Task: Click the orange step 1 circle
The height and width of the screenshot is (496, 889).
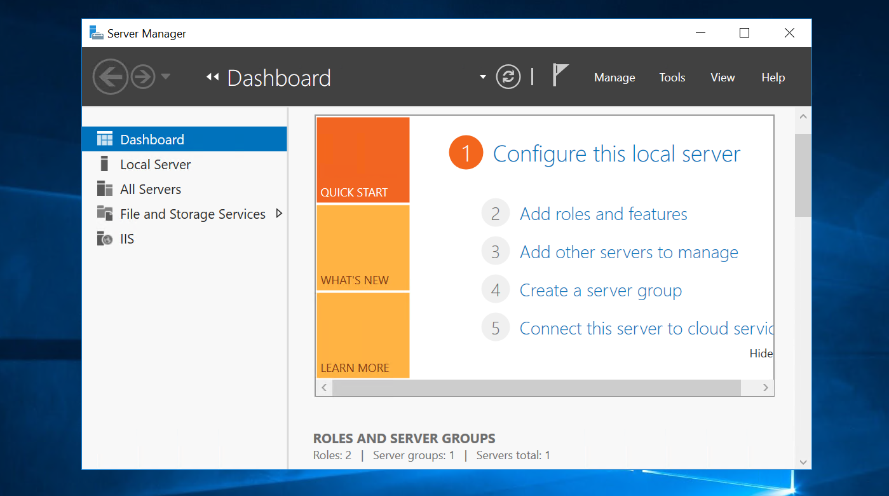Action: (466, 153)
